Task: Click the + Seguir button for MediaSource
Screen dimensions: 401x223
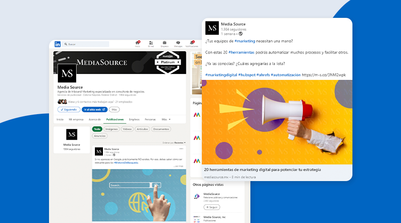Action: point(212,207)
